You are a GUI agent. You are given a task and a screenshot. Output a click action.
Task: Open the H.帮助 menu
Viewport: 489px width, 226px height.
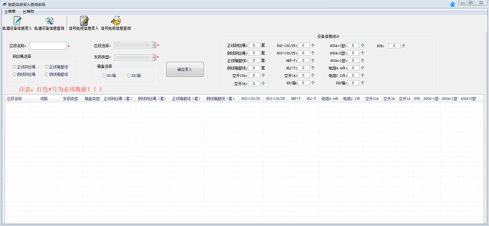click(28, 12)
